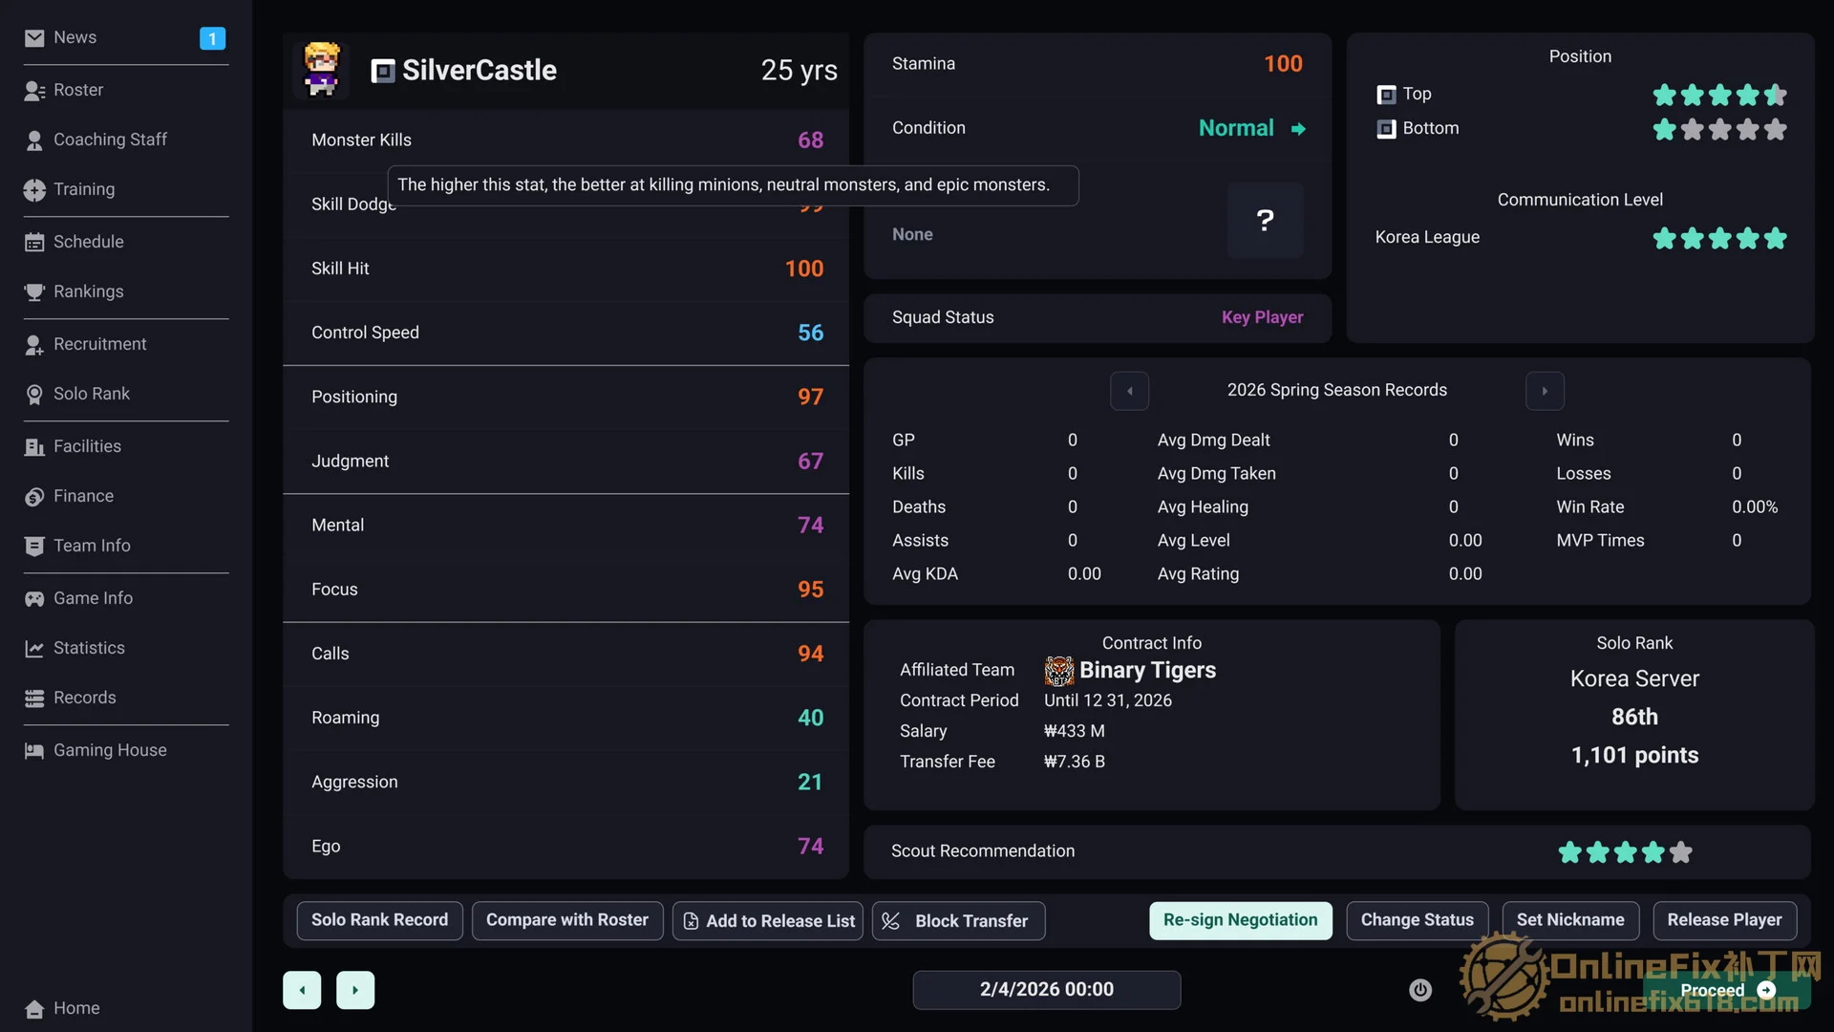1834x1032 pixels.
Task: Open the Schedule calendar icon
Action: pos(34,243)
